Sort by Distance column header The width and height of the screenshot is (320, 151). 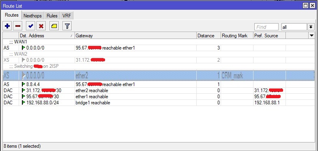coord(208,36)
